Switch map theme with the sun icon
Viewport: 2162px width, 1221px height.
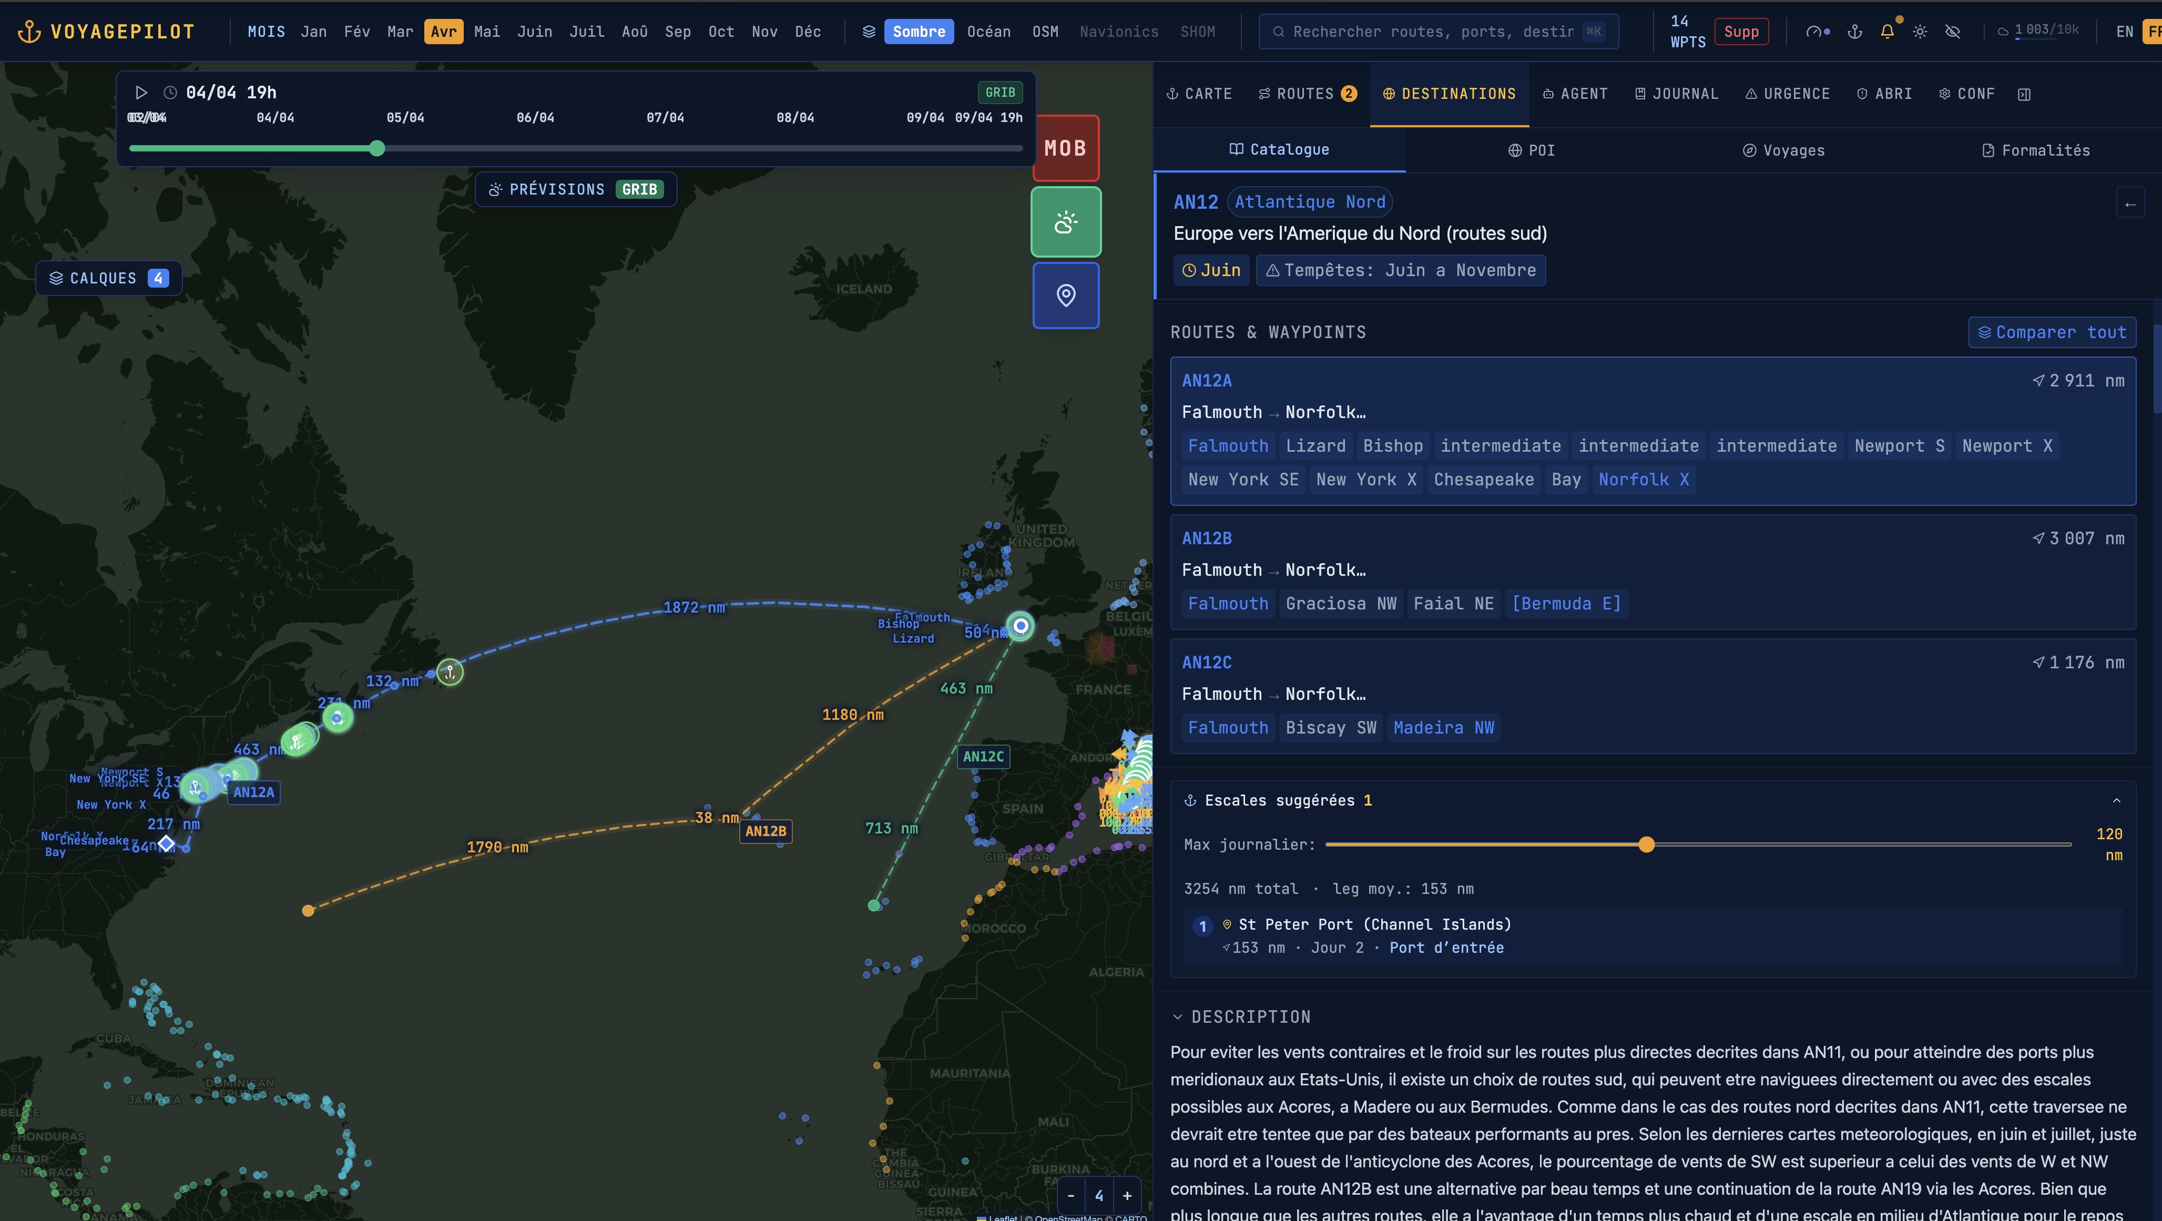pos(1920,31)
